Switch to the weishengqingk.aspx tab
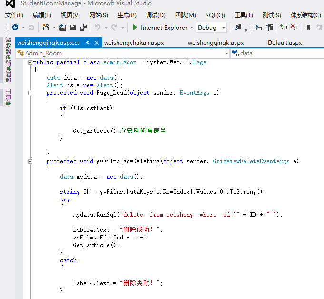Viewport: 324px width, 299px height. pyautogui.click(x=216, y=43)
